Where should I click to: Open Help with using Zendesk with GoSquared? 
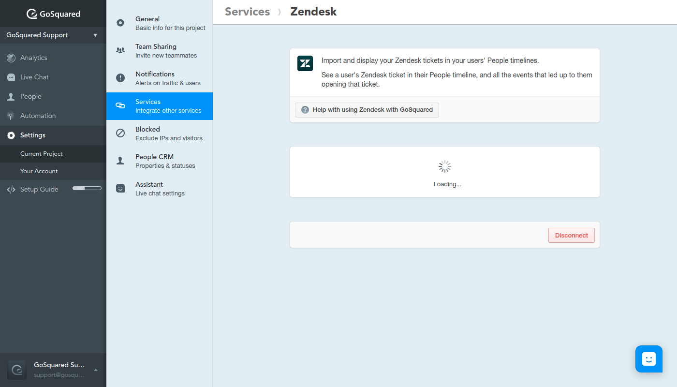tap(367, 110)
